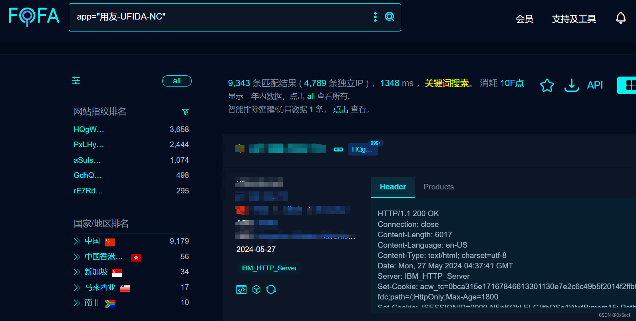Run the search with the magnifier icon
The height and width of the screenshot is (321, 636).
tap(389, 17)
